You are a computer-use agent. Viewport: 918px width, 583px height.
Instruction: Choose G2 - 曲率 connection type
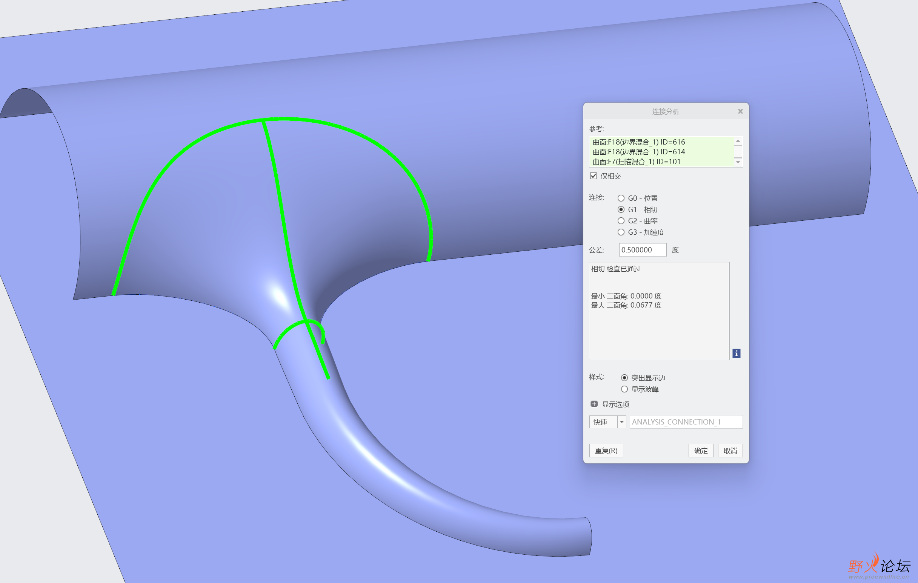tap(621, 221)
